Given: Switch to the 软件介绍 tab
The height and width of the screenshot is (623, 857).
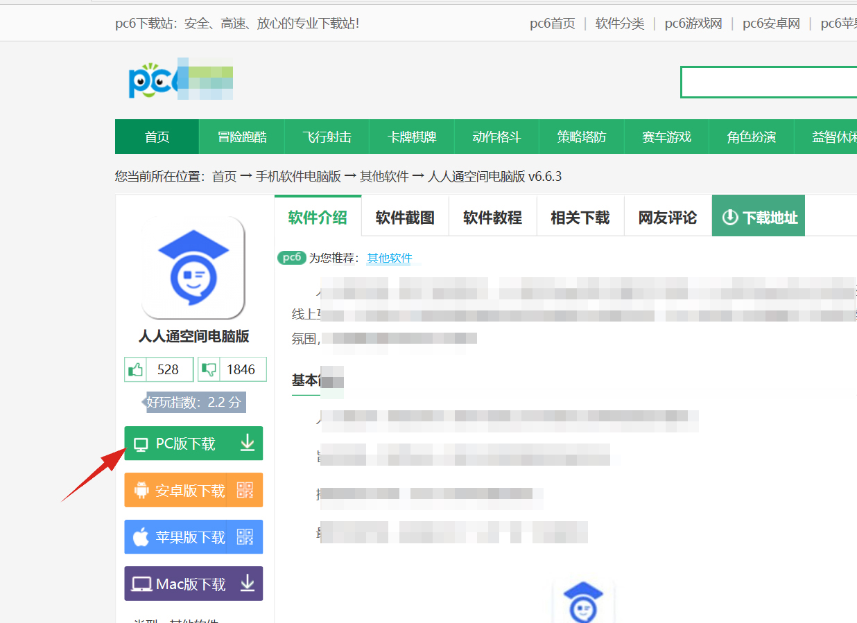Looking at the screenshot, I should tap(318, 217).
